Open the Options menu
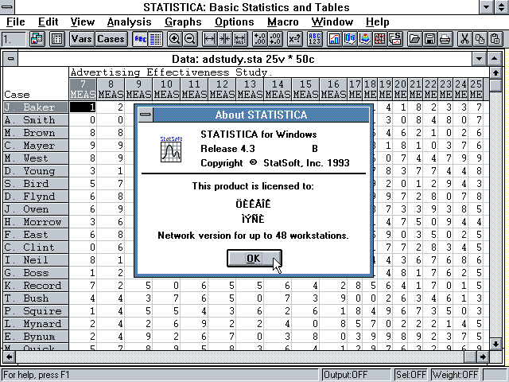509x382 pixels. point(235,21)
